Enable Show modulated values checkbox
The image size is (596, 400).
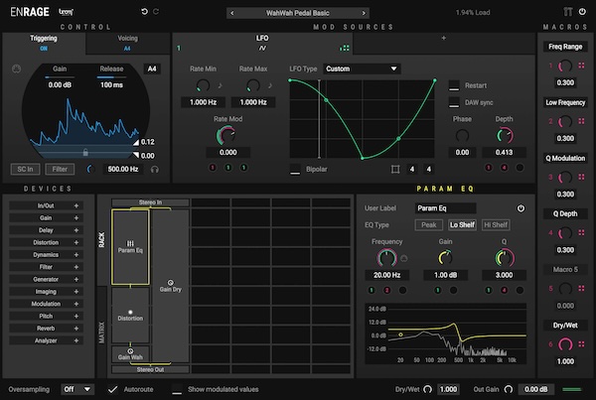pos(177,389)
